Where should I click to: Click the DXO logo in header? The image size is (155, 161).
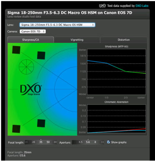102,6
